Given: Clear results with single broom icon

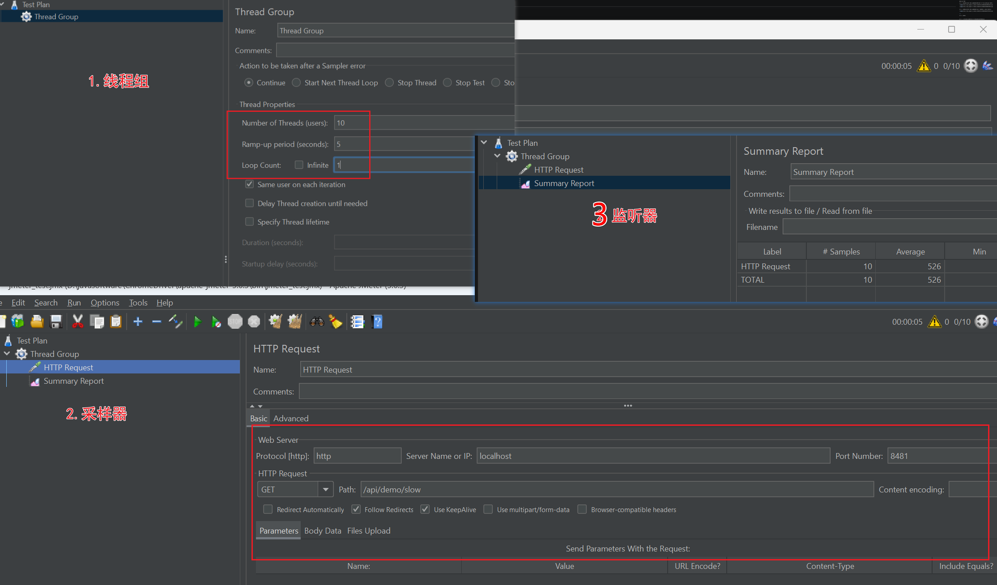Looking at the screenshot, I should click(x=275, y=321).
